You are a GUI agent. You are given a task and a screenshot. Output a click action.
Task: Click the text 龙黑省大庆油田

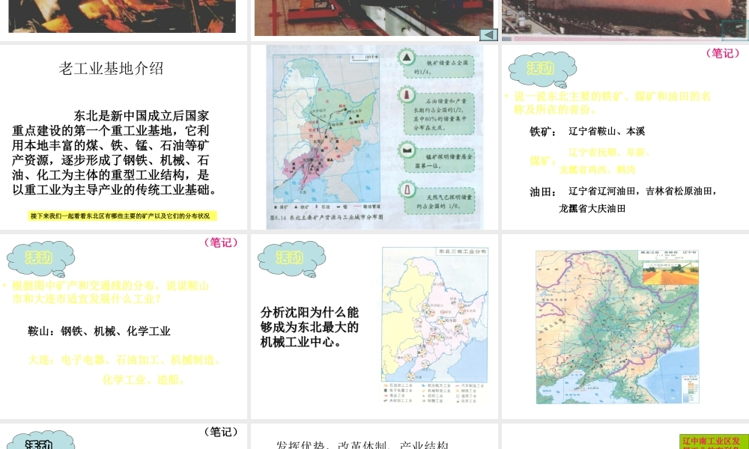point(592,209)
